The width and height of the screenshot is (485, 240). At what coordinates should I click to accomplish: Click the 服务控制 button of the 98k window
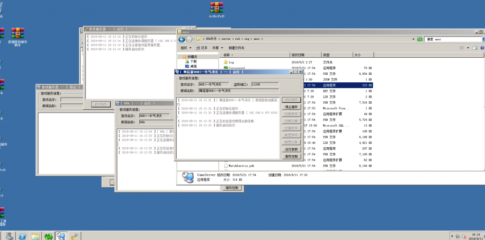tap(232, 188)
